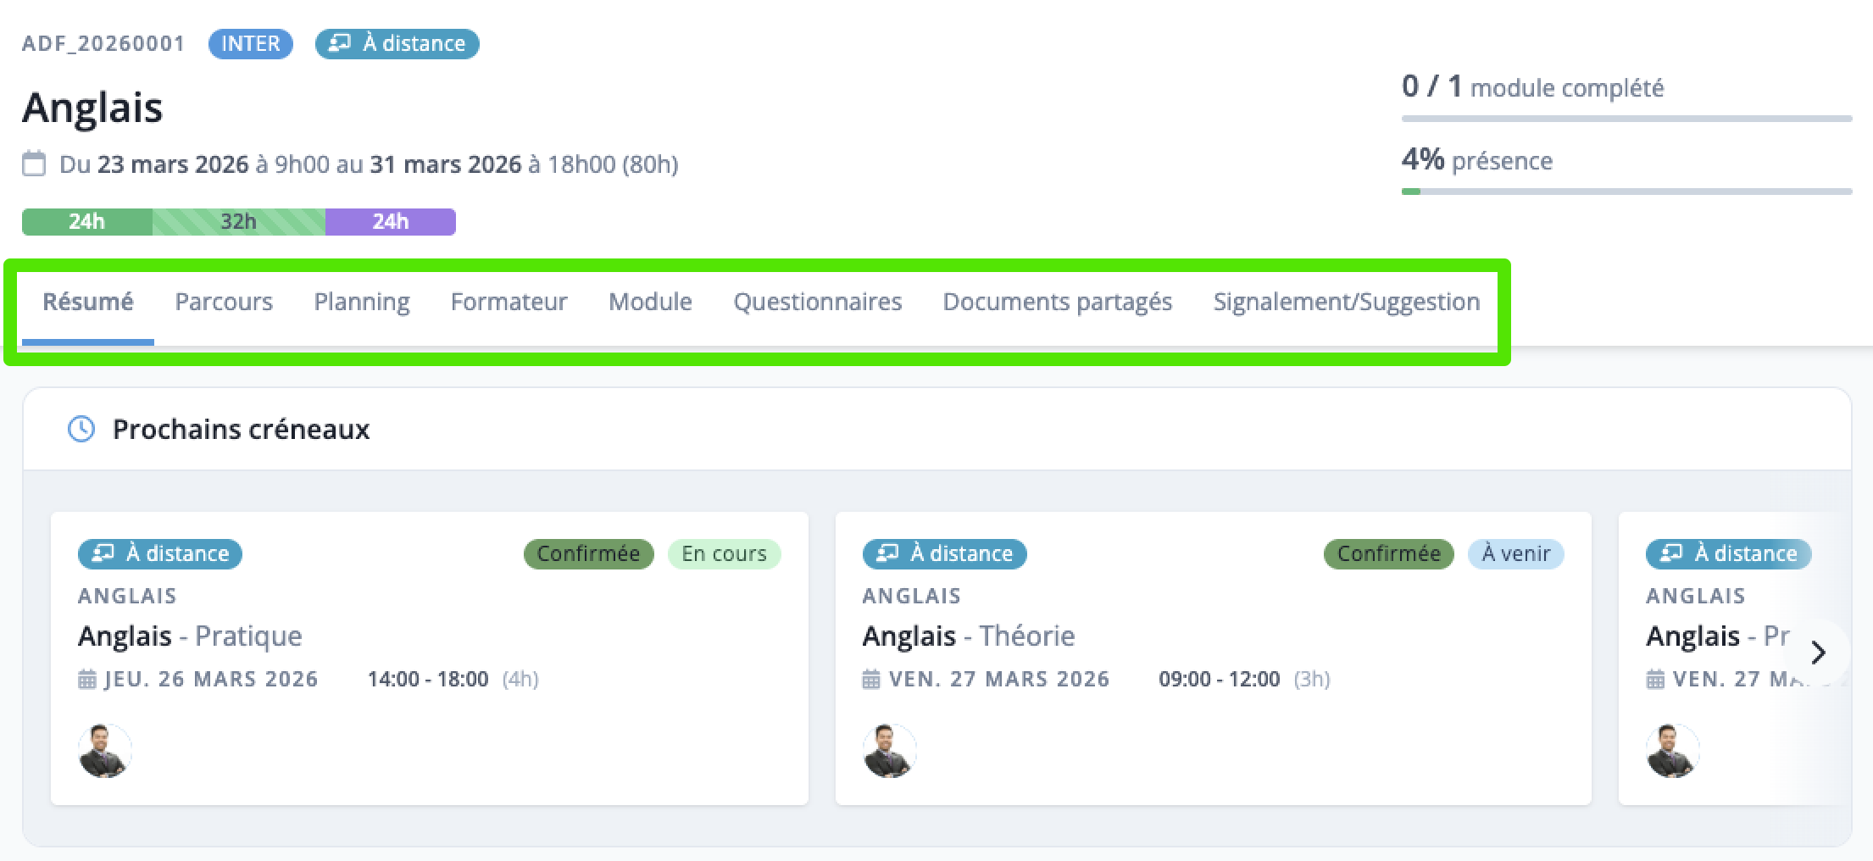1873x861 pixels.
Task: Click the présence progress bar
Action: [1626, 192]
